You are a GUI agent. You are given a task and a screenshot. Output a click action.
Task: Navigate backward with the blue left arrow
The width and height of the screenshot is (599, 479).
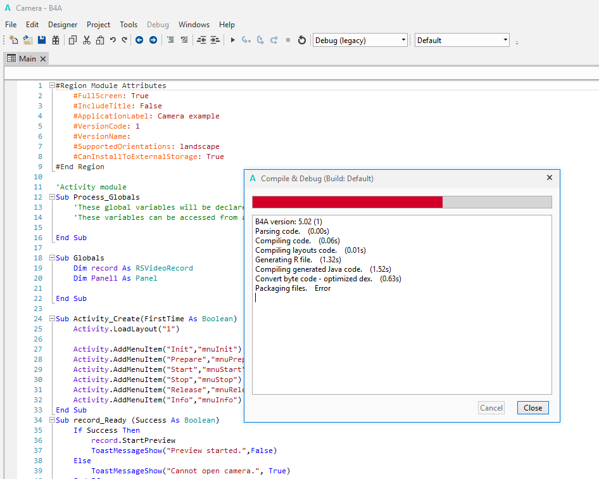[139, 40]
